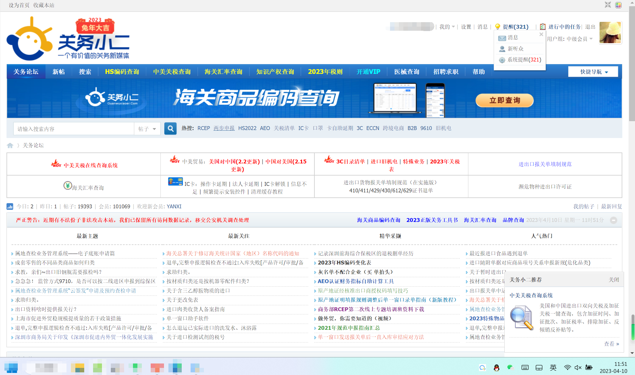The width and height of the screenshot is (635, 375).
Task: Click the yen currency rate icon
Action: point(68,186)
